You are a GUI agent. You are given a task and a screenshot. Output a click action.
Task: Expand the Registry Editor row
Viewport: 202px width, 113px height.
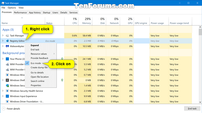click(x=3, y=41)
